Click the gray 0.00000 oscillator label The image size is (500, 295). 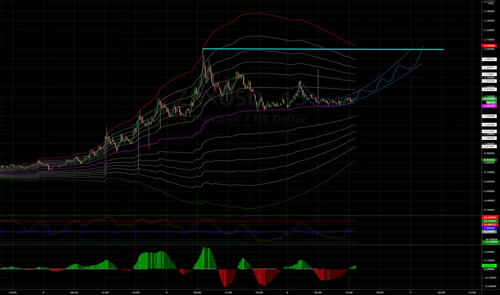490,232
